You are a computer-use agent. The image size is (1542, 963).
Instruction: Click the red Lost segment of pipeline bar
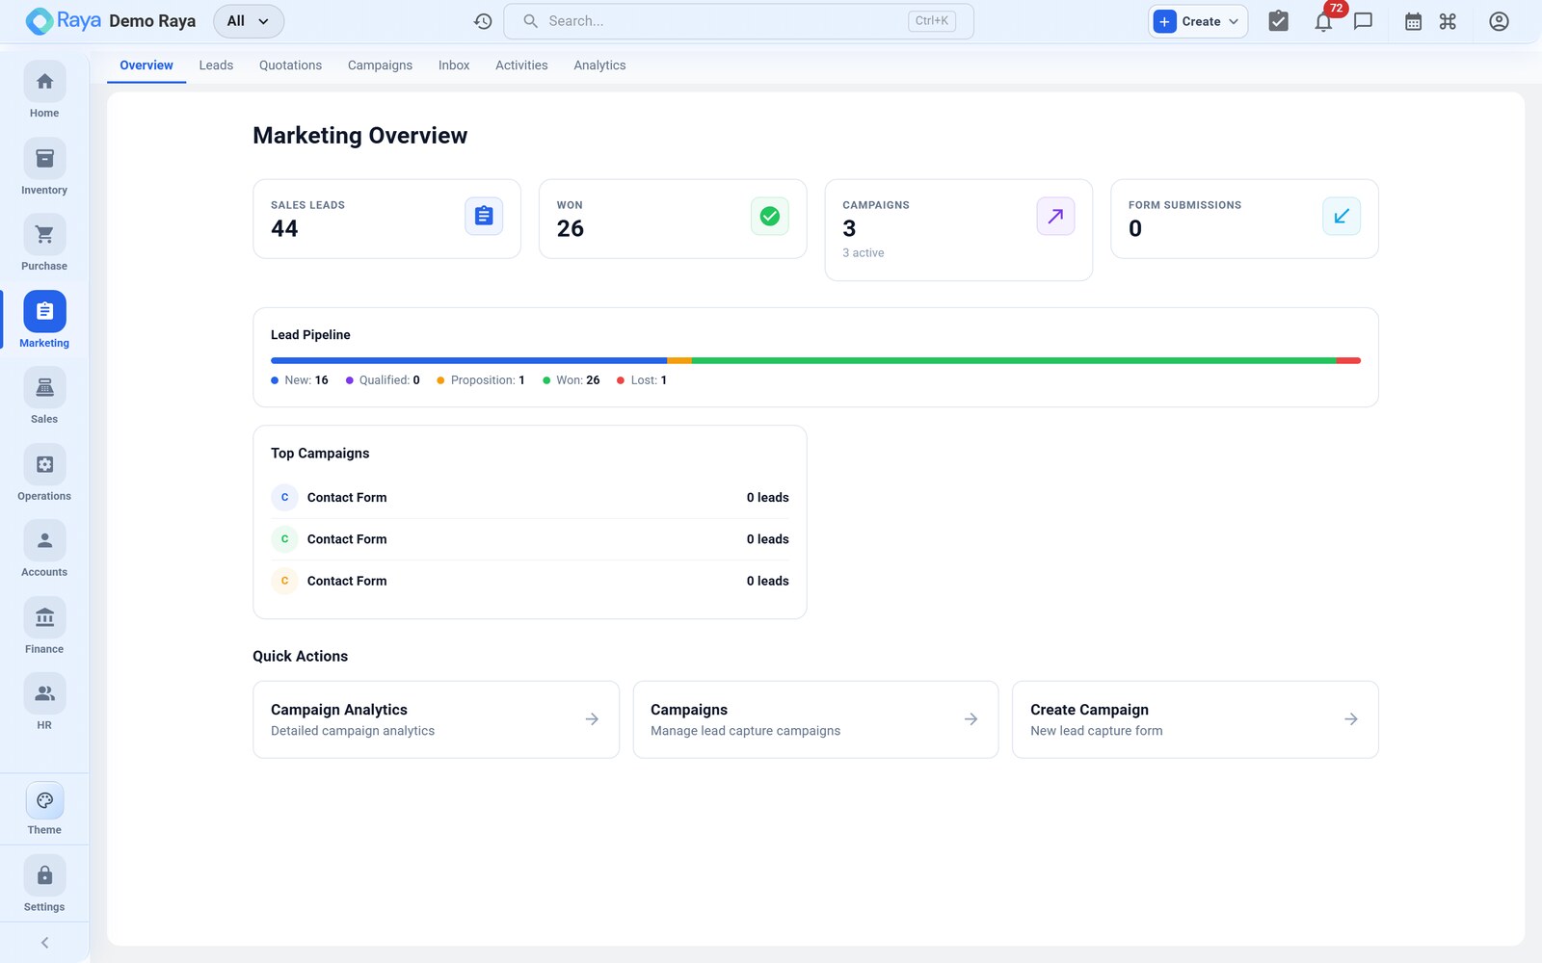pos(1348,360)
